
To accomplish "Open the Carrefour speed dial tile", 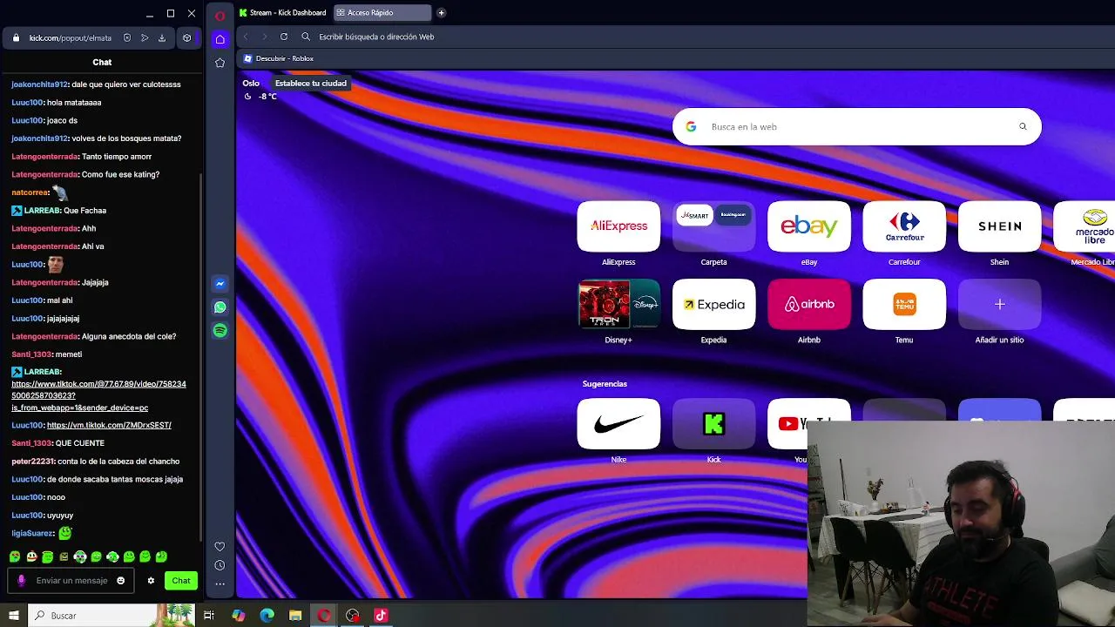I will 904,226.
